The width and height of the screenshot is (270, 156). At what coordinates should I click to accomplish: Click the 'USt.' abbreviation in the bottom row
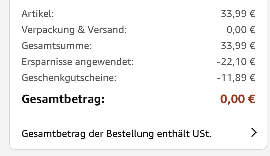pos(202,134)
